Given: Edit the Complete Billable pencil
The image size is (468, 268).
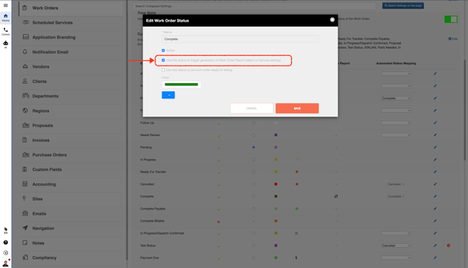Looking at the screenshot, I should [435, 221].
